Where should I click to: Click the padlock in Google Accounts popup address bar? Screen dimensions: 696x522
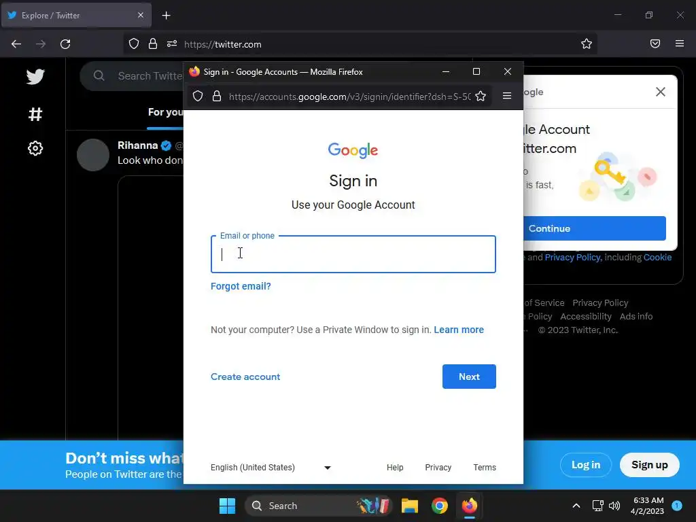(217, 97)
